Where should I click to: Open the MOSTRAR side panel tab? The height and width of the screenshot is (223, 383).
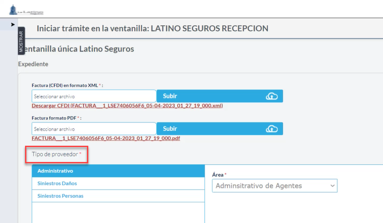(21, 41)
